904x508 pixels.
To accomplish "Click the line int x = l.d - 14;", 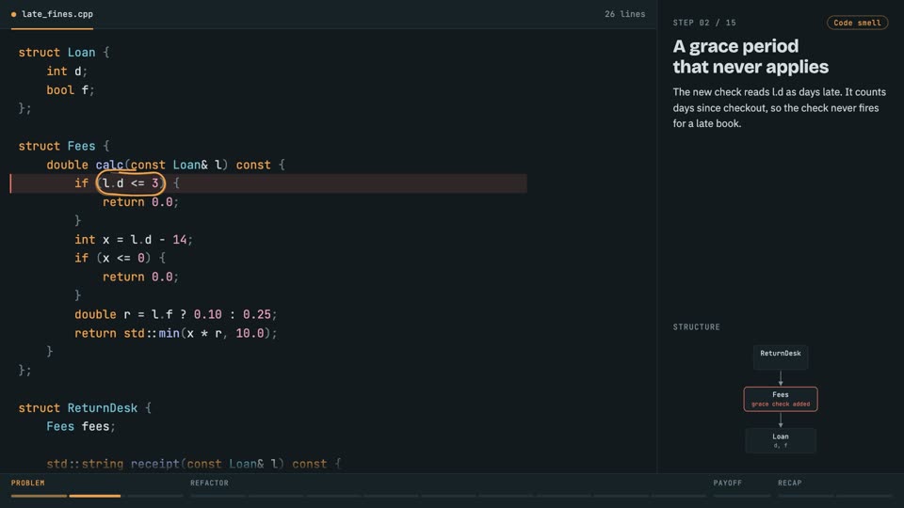I will pos(134,240).
